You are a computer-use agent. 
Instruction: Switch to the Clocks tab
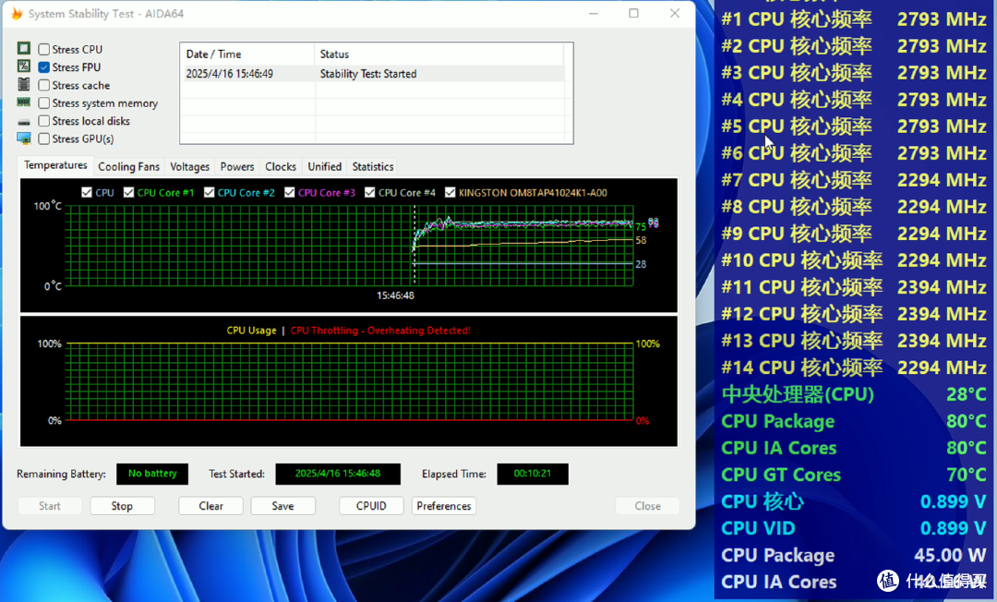tap(281, 166)
